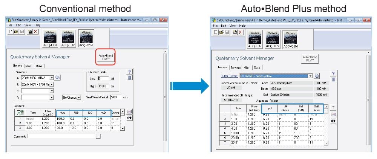Screen dimensions: 377x159
Task: Click Open folder icon in Salt Gradient_Binary window
Action: 16,32
